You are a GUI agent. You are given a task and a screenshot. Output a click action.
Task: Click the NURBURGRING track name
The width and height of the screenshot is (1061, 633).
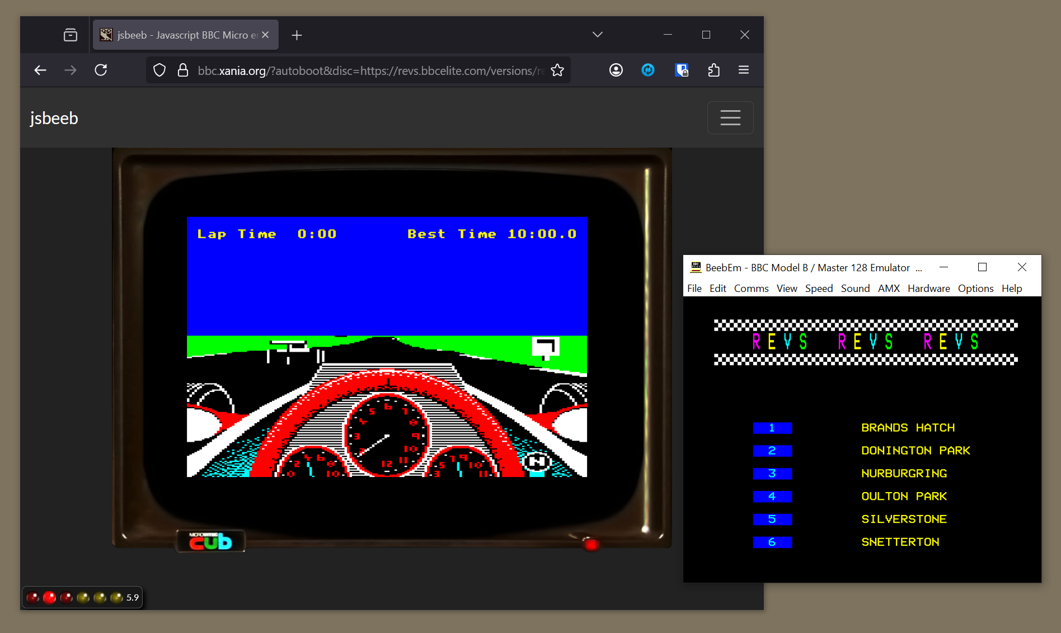tap(904, 474)
